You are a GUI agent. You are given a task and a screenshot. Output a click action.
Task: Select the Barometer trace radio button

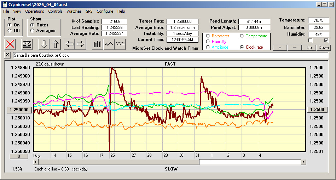(208, 36)
